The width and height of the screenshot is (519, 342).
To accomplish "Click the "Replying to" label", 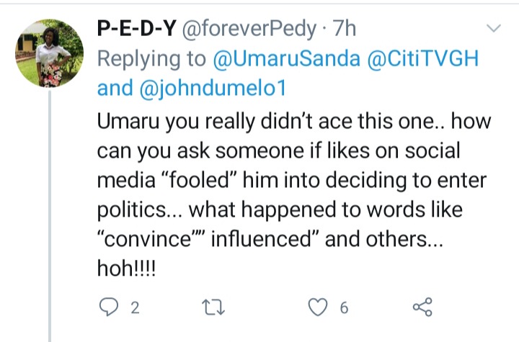I will tap(150, 58).
